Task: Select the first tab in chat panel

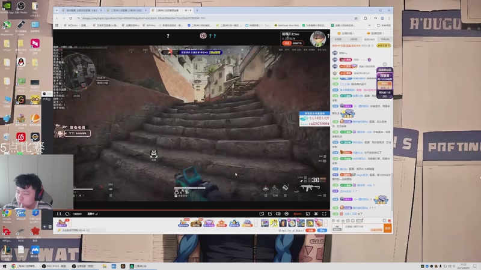Action: click(338, 40)
